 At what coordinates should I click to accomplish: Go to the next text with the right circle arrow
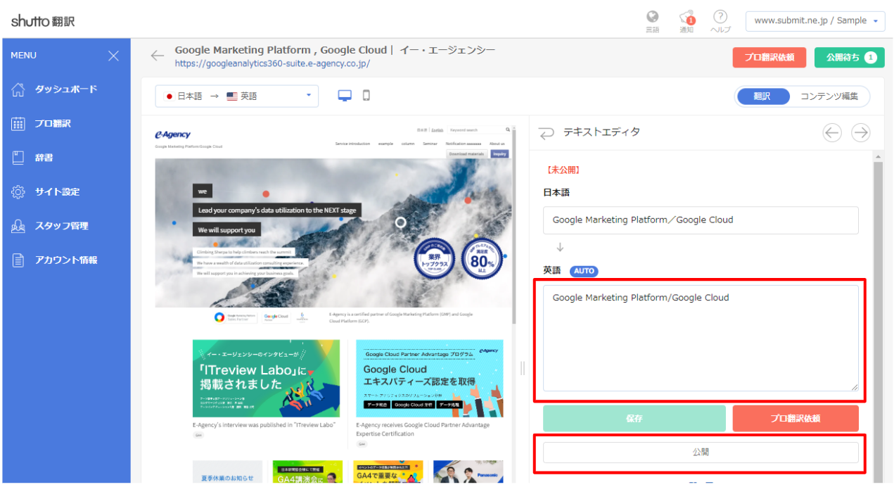click(860, 132)
